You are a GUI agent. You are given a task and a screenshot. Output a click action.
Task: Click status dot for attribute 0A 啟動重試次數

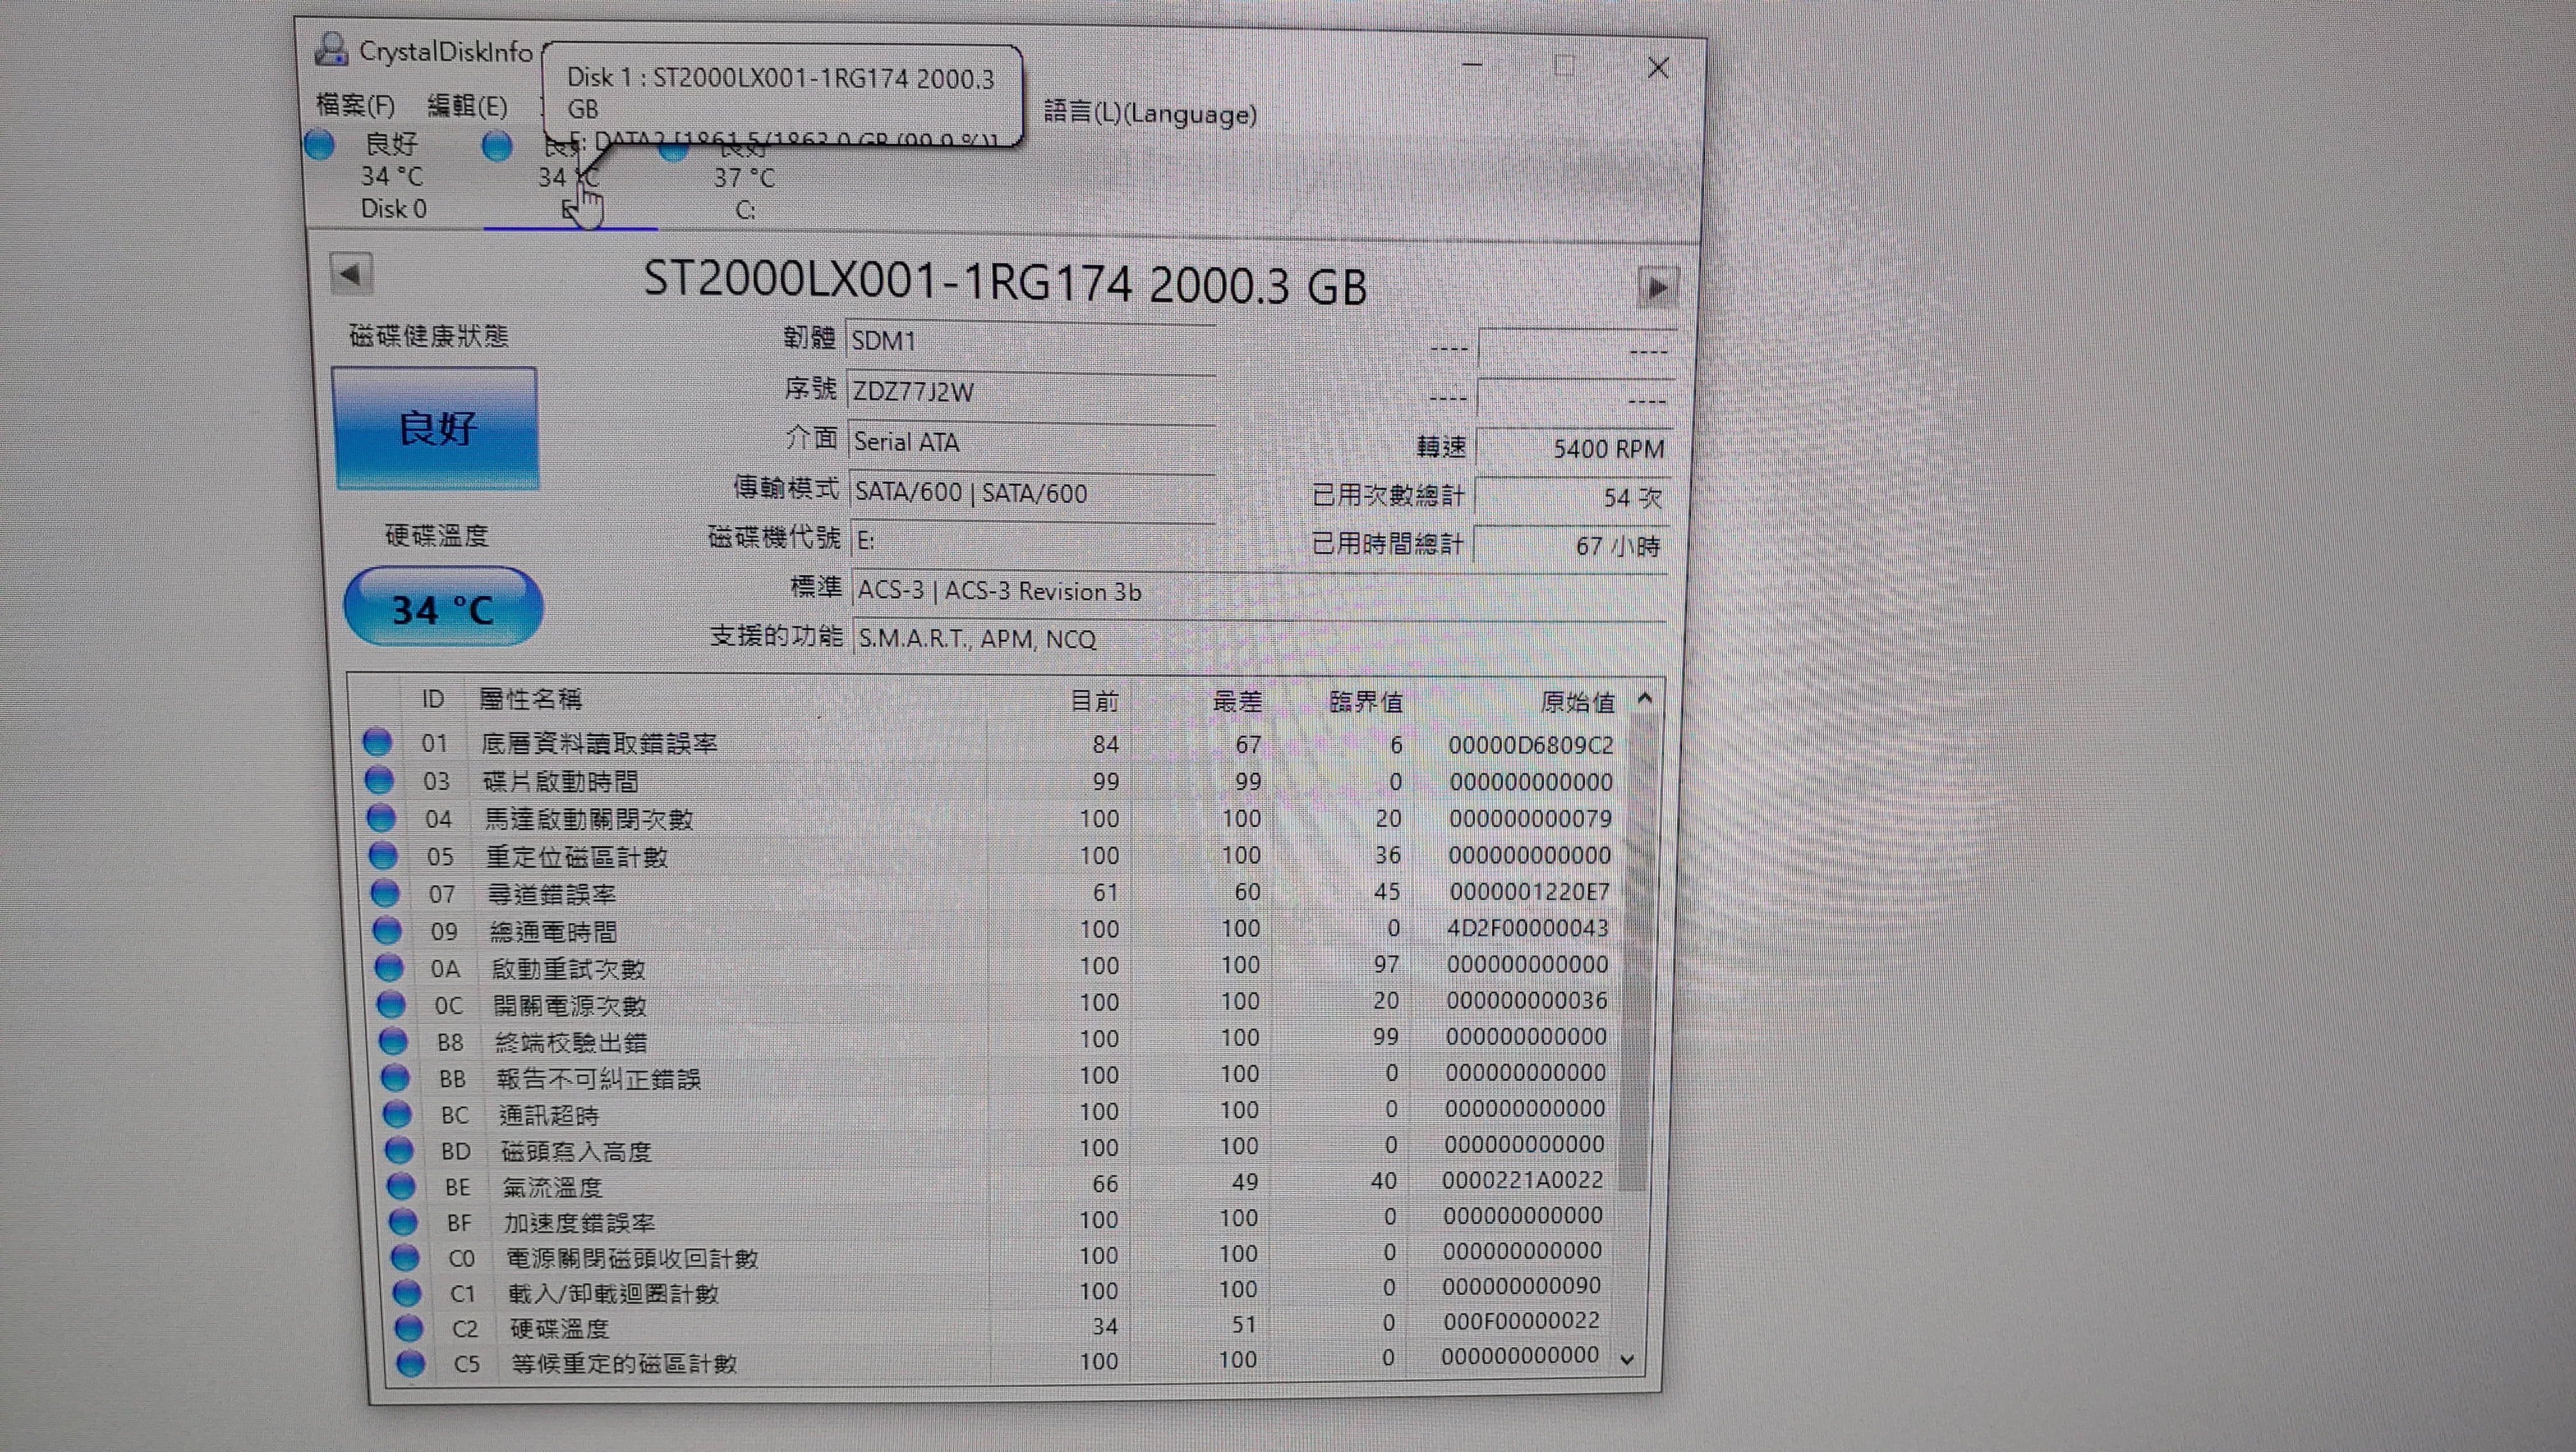(x=389, y=968)
